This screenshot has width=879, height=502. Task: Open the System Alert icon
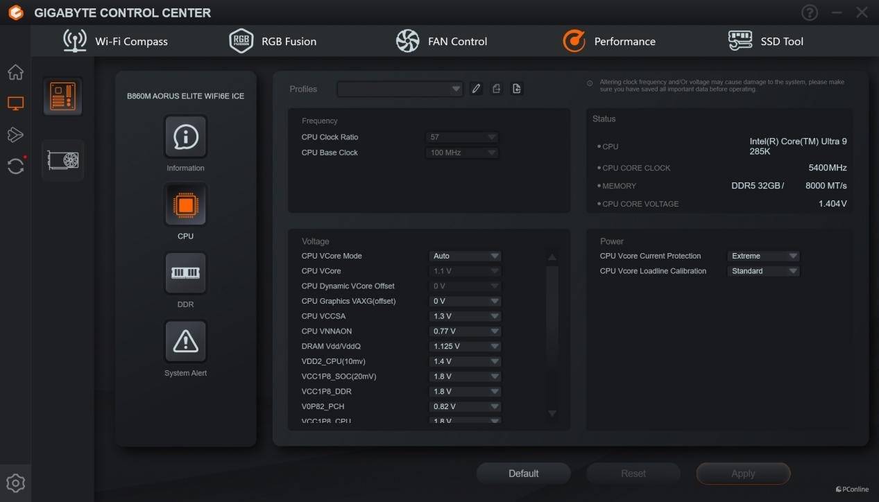[185, 341]
